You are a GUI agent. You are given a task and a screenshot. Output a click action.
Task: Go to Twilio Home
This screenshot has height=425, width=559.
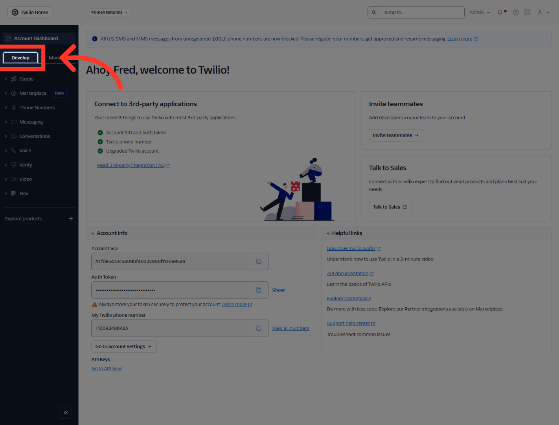pos(30,12)
